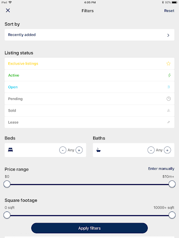179x238 pixels.
Task: Click the Sold row icon
Action: tap(169, 111)
